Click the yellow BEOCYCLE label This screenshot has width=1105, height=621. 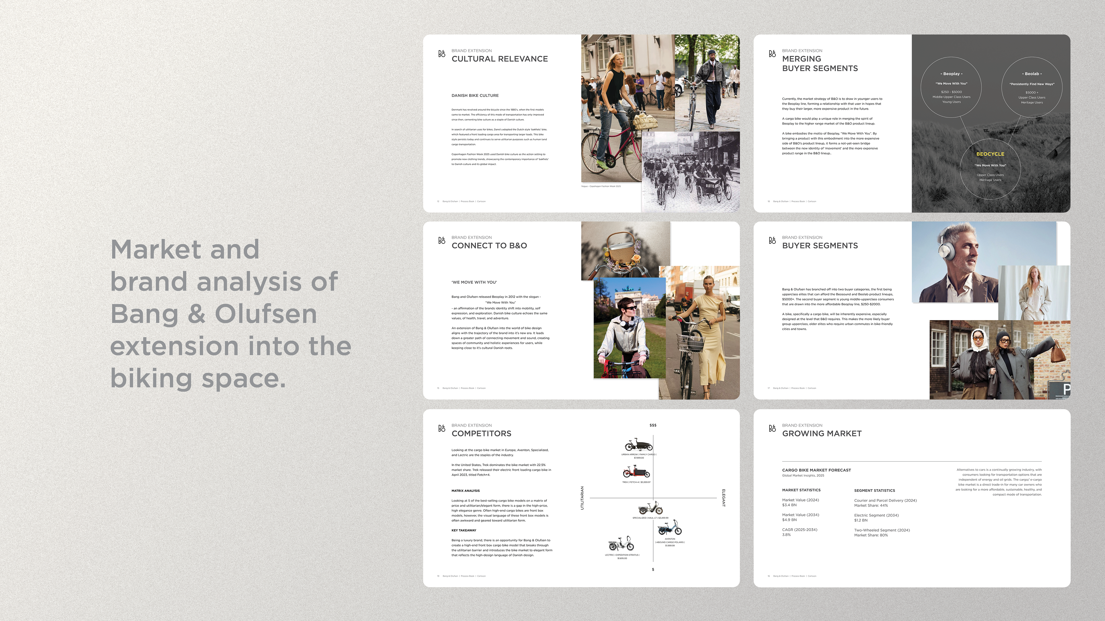tap(990, 154)
